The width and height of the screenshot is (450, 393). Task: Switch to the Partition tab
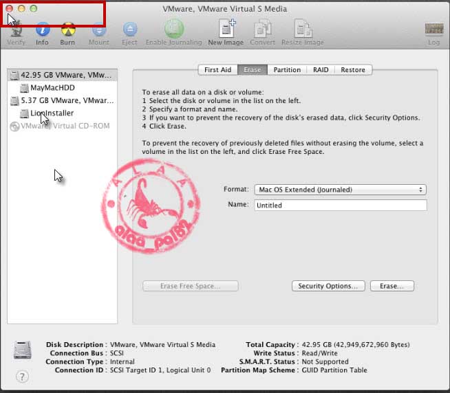pos(287,69)
